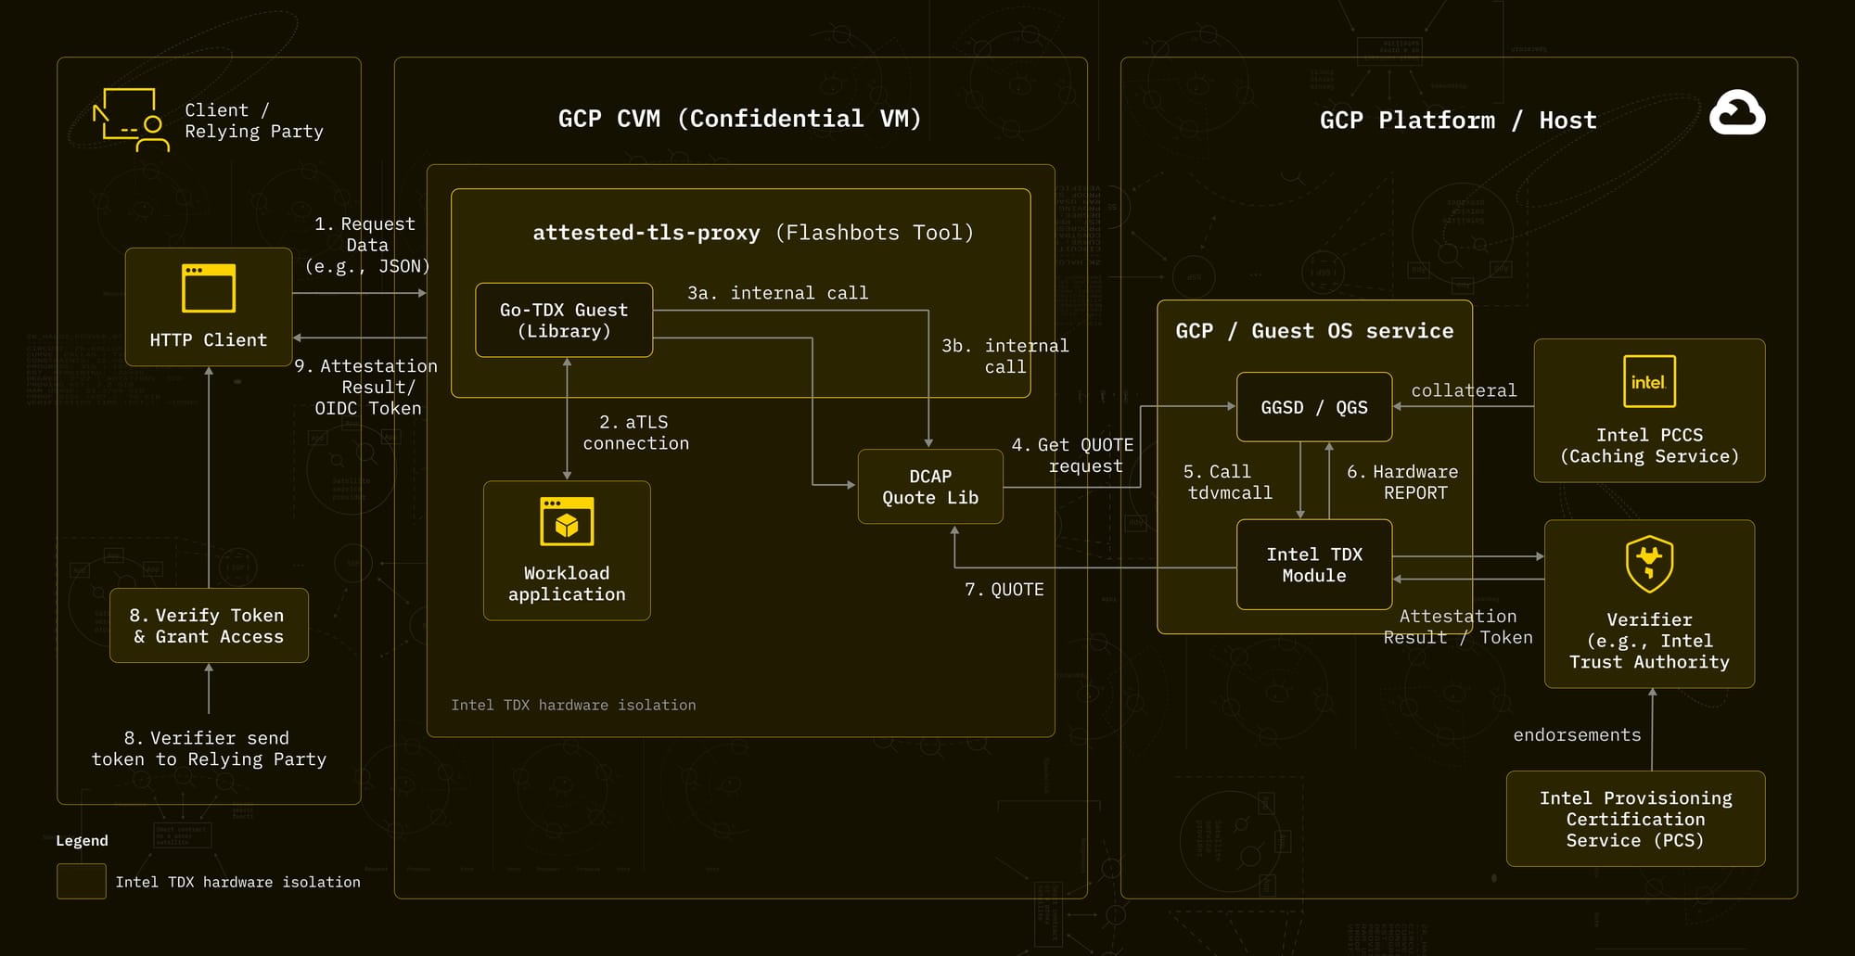
Task: Click the HTTP Client label
Action: [209, 340]
